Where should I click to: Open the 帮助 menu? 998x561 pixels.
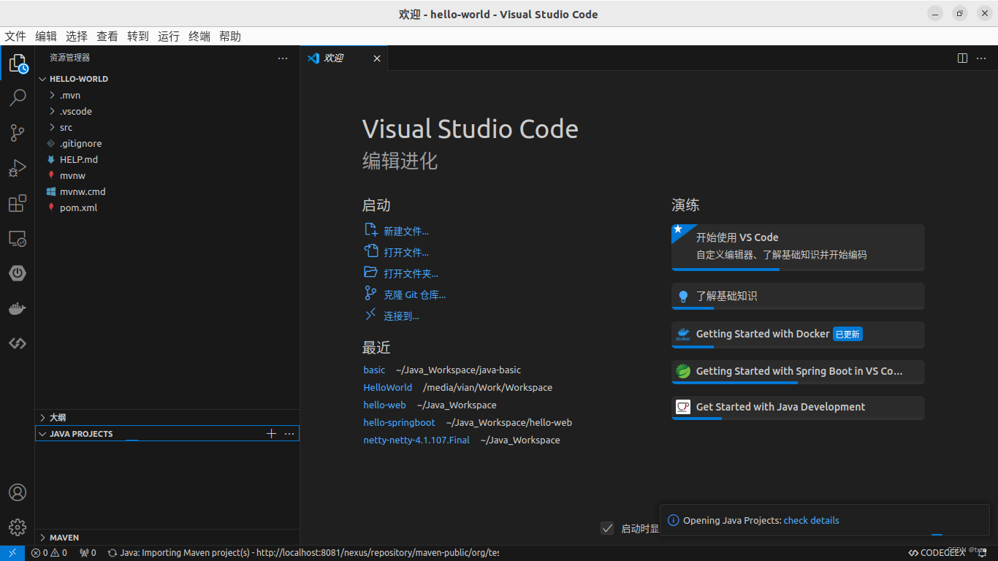point(230,37)
